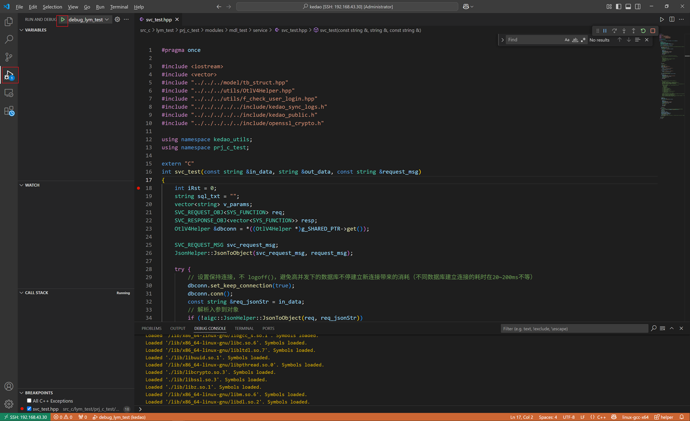Run the file with editor play icon
This screenshot has height=421, width=690.
click(x=662, y=20)
